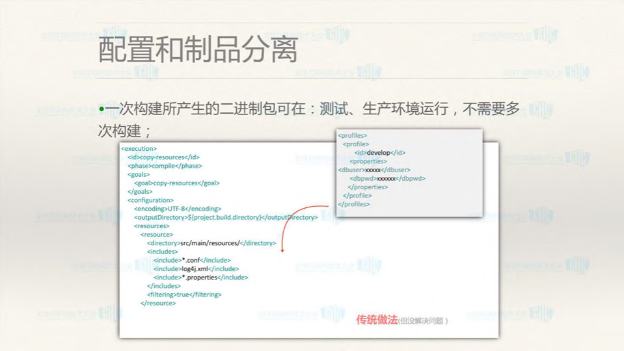The height and width of the screenshot is (351, 624).
Task: Click the <encoding>UTF-8</encoding> line
Action: click(x=178, y=209)
